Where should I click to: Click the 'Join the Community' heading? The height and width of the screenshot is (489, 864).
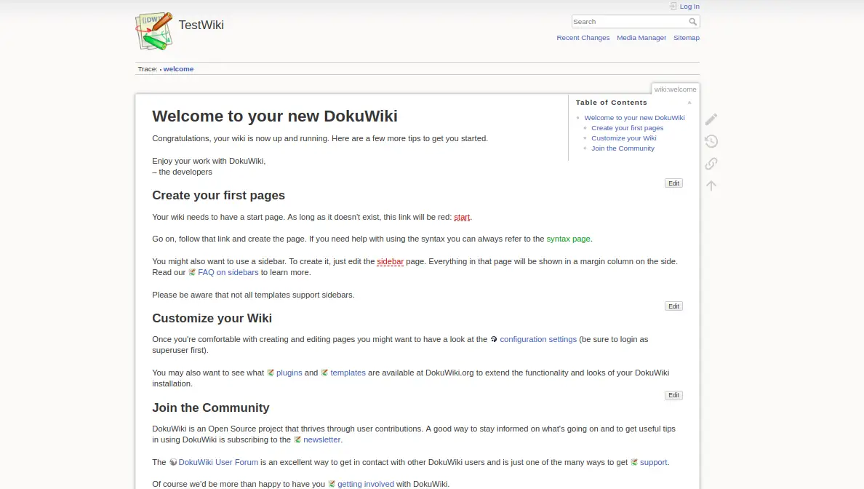point(210,408)
